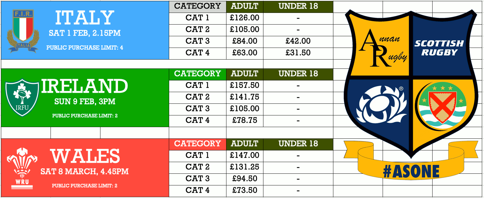
Task: Click the SUN 9 FEB, 3PM date text
Action: (x=85, y=102)
